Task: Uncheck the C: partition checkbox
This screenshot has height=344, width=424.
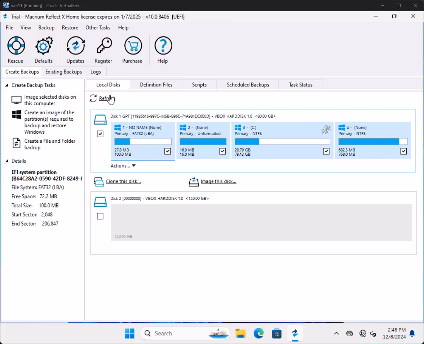Action: coord(326,151)
